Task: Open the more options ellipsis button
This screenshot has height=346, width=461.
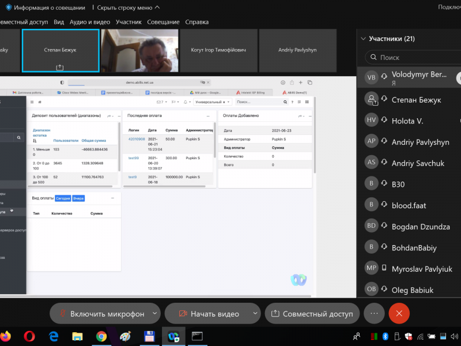Action: (x=374, y=313)
